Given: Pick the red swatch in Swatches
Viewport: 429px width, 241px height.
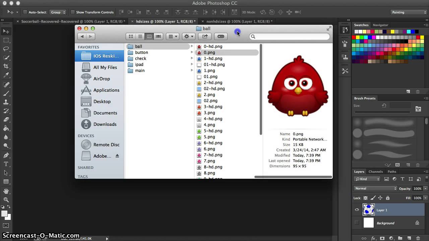Looking at the screenshot, I should (354, 37).
